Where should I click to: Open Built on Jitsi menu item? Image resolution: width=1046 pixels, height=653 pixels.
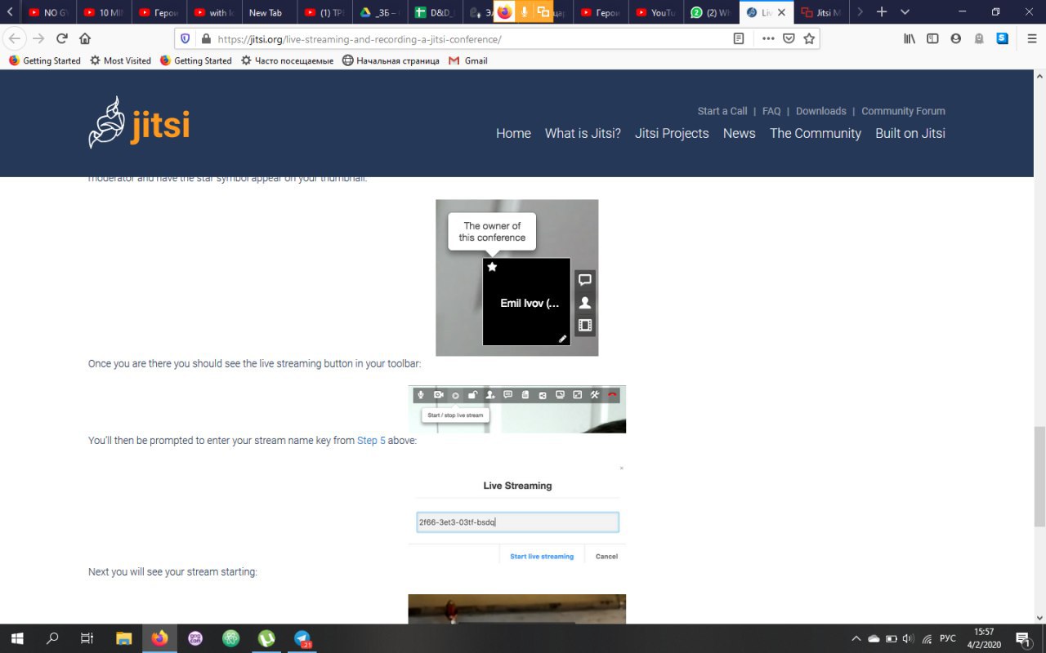[x=910, y=133]
